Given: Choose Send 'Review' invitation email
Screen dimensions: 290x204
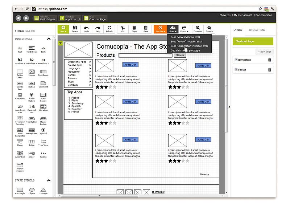Looking at the screenshot, I should tap(186, 41).
